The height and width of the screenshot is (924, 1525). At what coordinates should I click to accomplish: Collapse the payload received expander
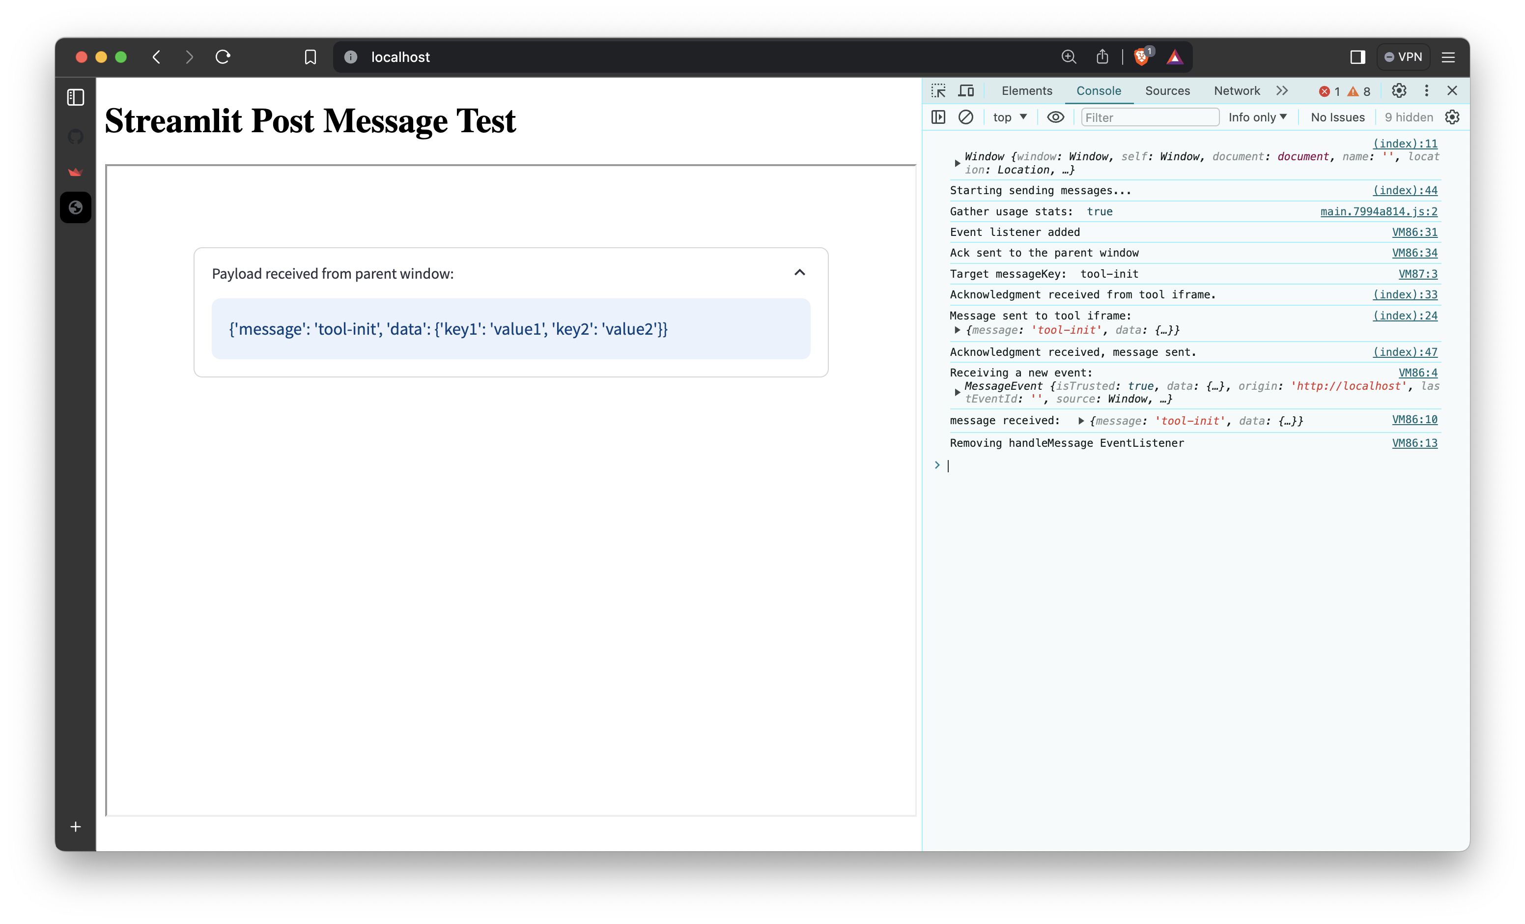[x=799, y=272]
